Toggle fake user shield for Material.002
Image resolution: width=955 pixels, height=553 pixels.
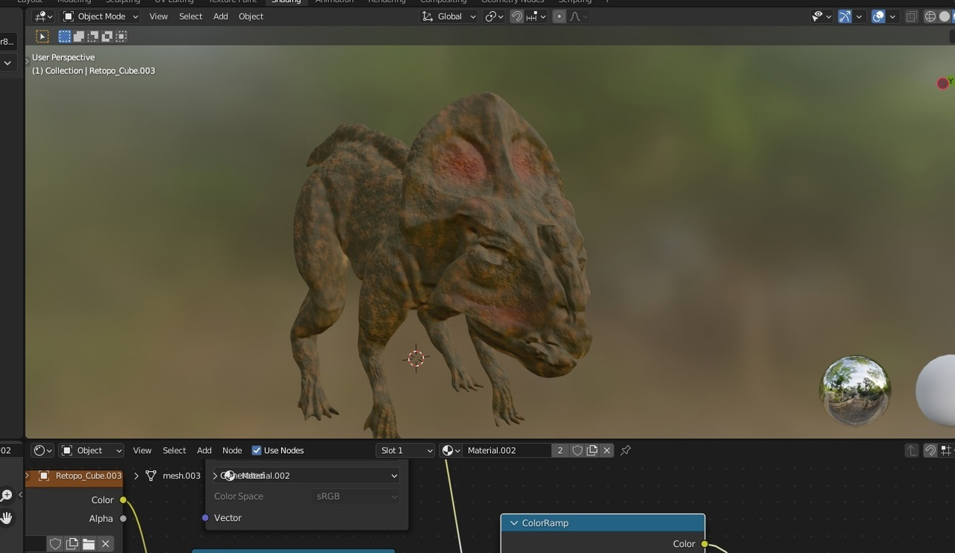point(577,450)
